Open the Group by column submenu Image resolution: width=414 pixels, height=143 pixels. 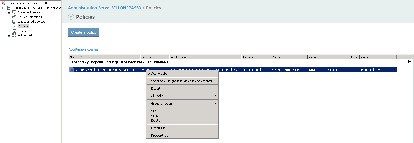(x=182, y=103)
